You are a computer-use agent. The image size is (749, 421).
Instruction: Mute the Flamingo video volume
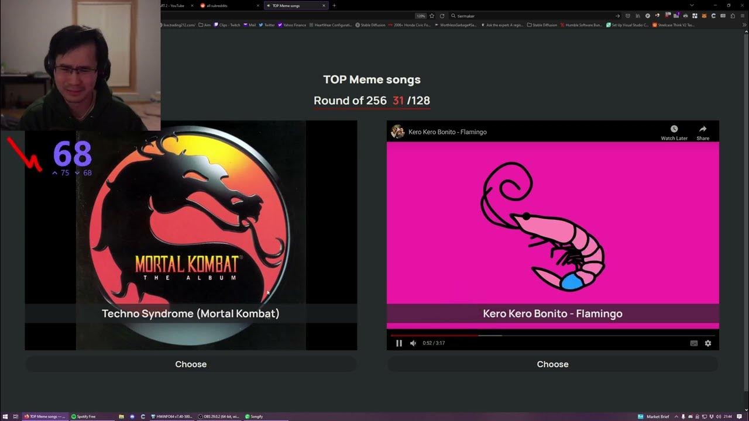[413, 343]
